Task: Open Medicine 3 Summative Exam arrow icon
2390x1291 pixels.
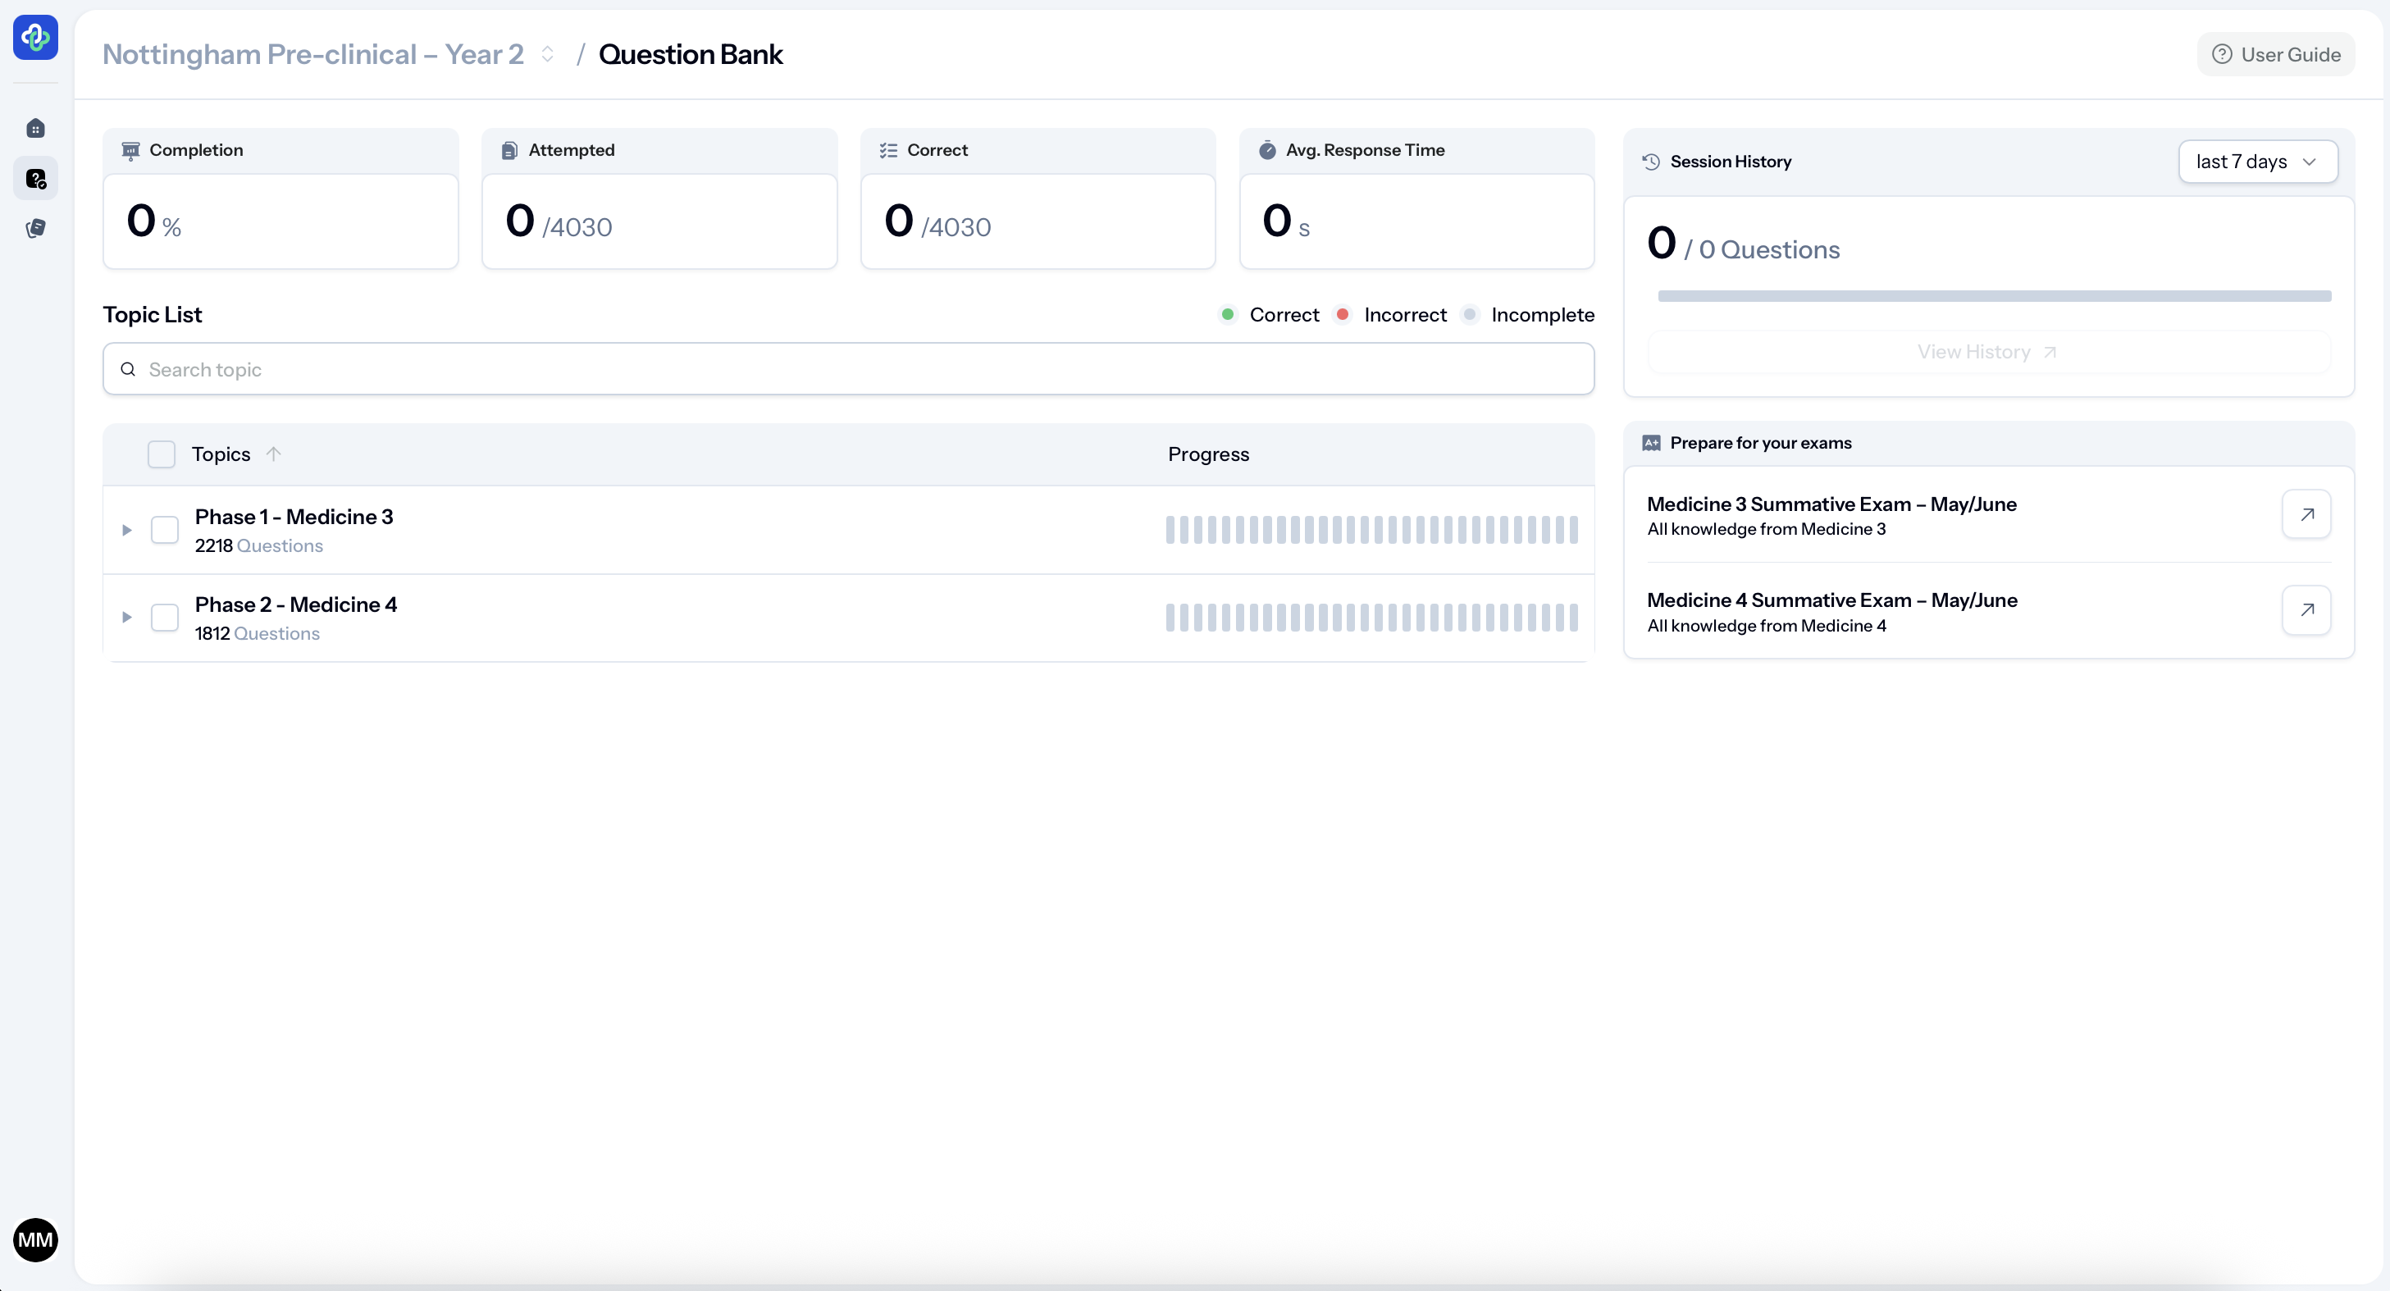Action: click(2306, 514)
